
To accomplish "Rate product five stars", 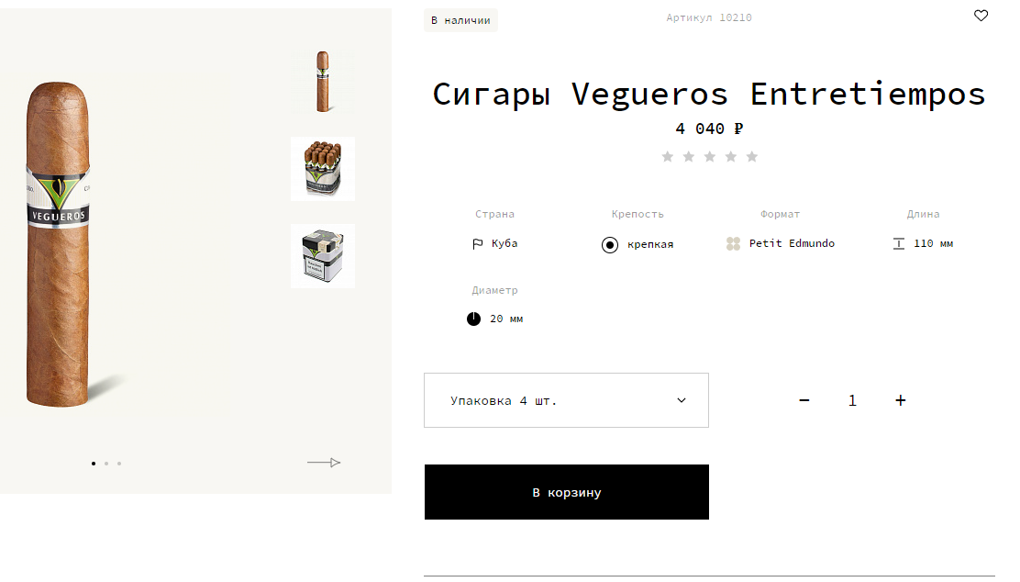I will [752, 156].
